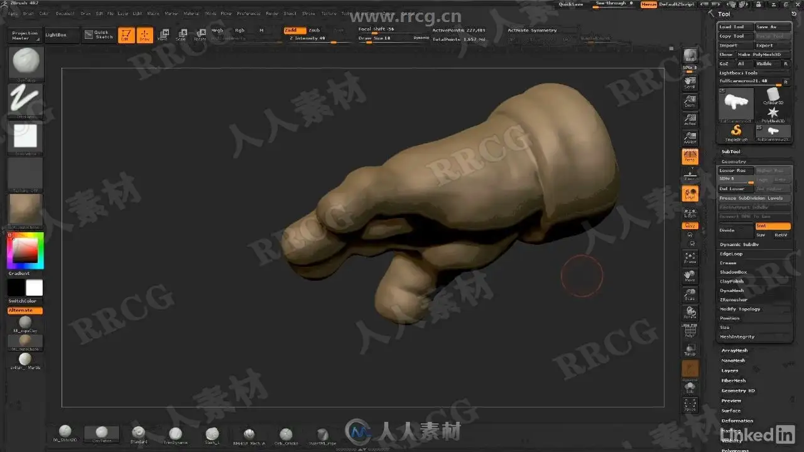The width and height of the screenshot is (804, 452).
Task: Open the Render menu
Action: [x=272, y=13]
